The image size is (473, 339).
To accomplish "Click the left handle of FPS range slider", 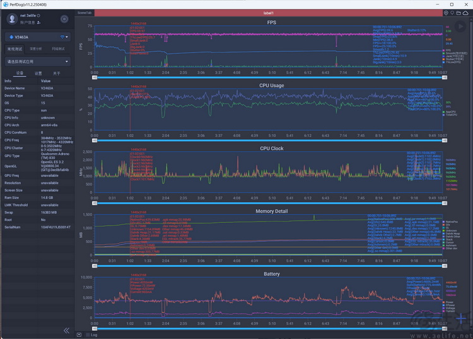I will (x=95, y=78).
